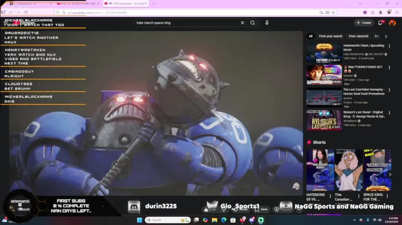Close the Hatemarch YouTube tab
Image resolution: width=402 pixels, height=225 pixels.
[146, 3]
